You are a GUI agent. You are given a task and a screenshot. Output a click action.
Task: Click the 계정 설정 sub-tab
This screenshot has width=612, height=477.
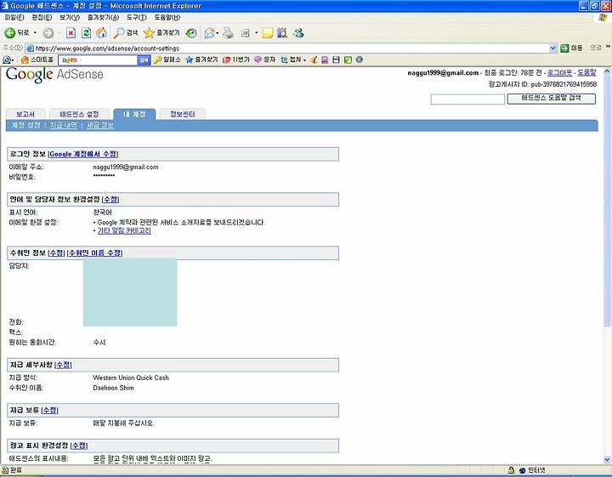pos(25,125)
